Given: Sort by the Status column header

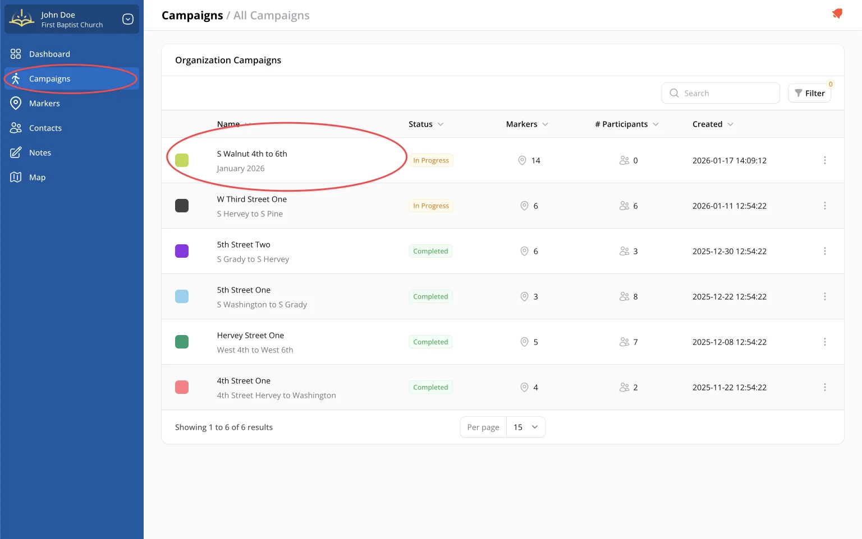Looking at the screenshot, I should 425,124.
